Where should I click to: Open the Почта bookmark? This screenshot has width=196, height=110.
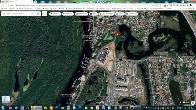click(4, 9)
